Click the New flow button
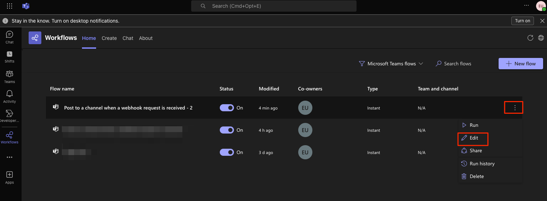Viewport: 547px width, 201px height. (x=521, y=64)
